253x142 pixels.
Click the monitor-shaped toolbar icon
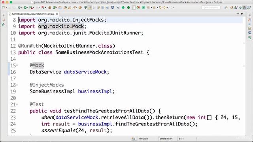pyautogui.click(x=112, y=7)
